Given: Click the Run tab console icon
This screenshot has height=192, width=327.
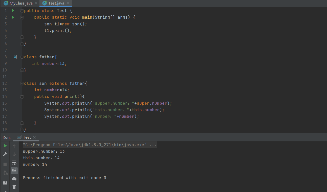Looking at the screenshot, I should click(x=19, y=137).
